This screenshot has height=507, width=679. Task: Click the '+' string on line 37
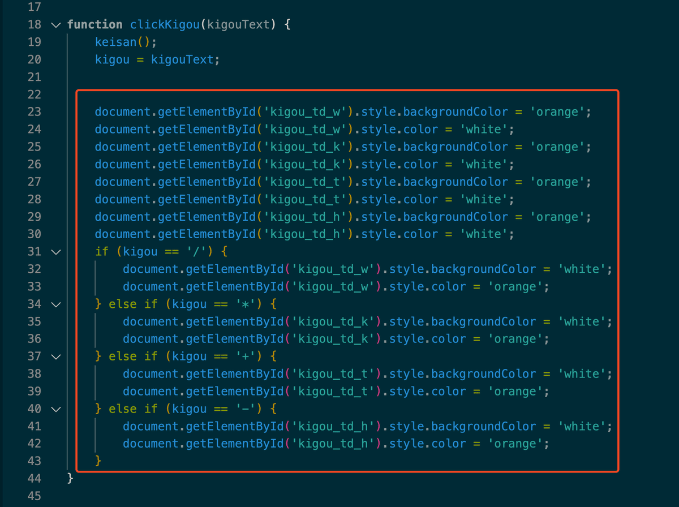(x=246, y=357)
